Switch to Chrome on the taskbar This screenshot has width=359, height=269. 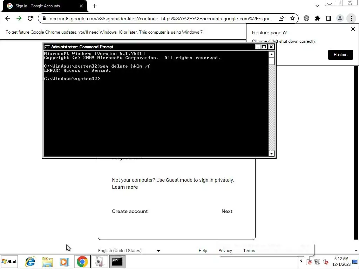82,261
